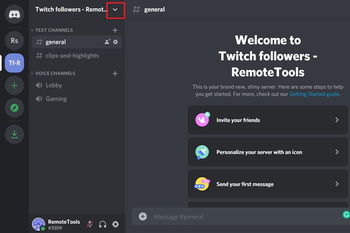Click attachment plus button in message bar

[143, 216]
